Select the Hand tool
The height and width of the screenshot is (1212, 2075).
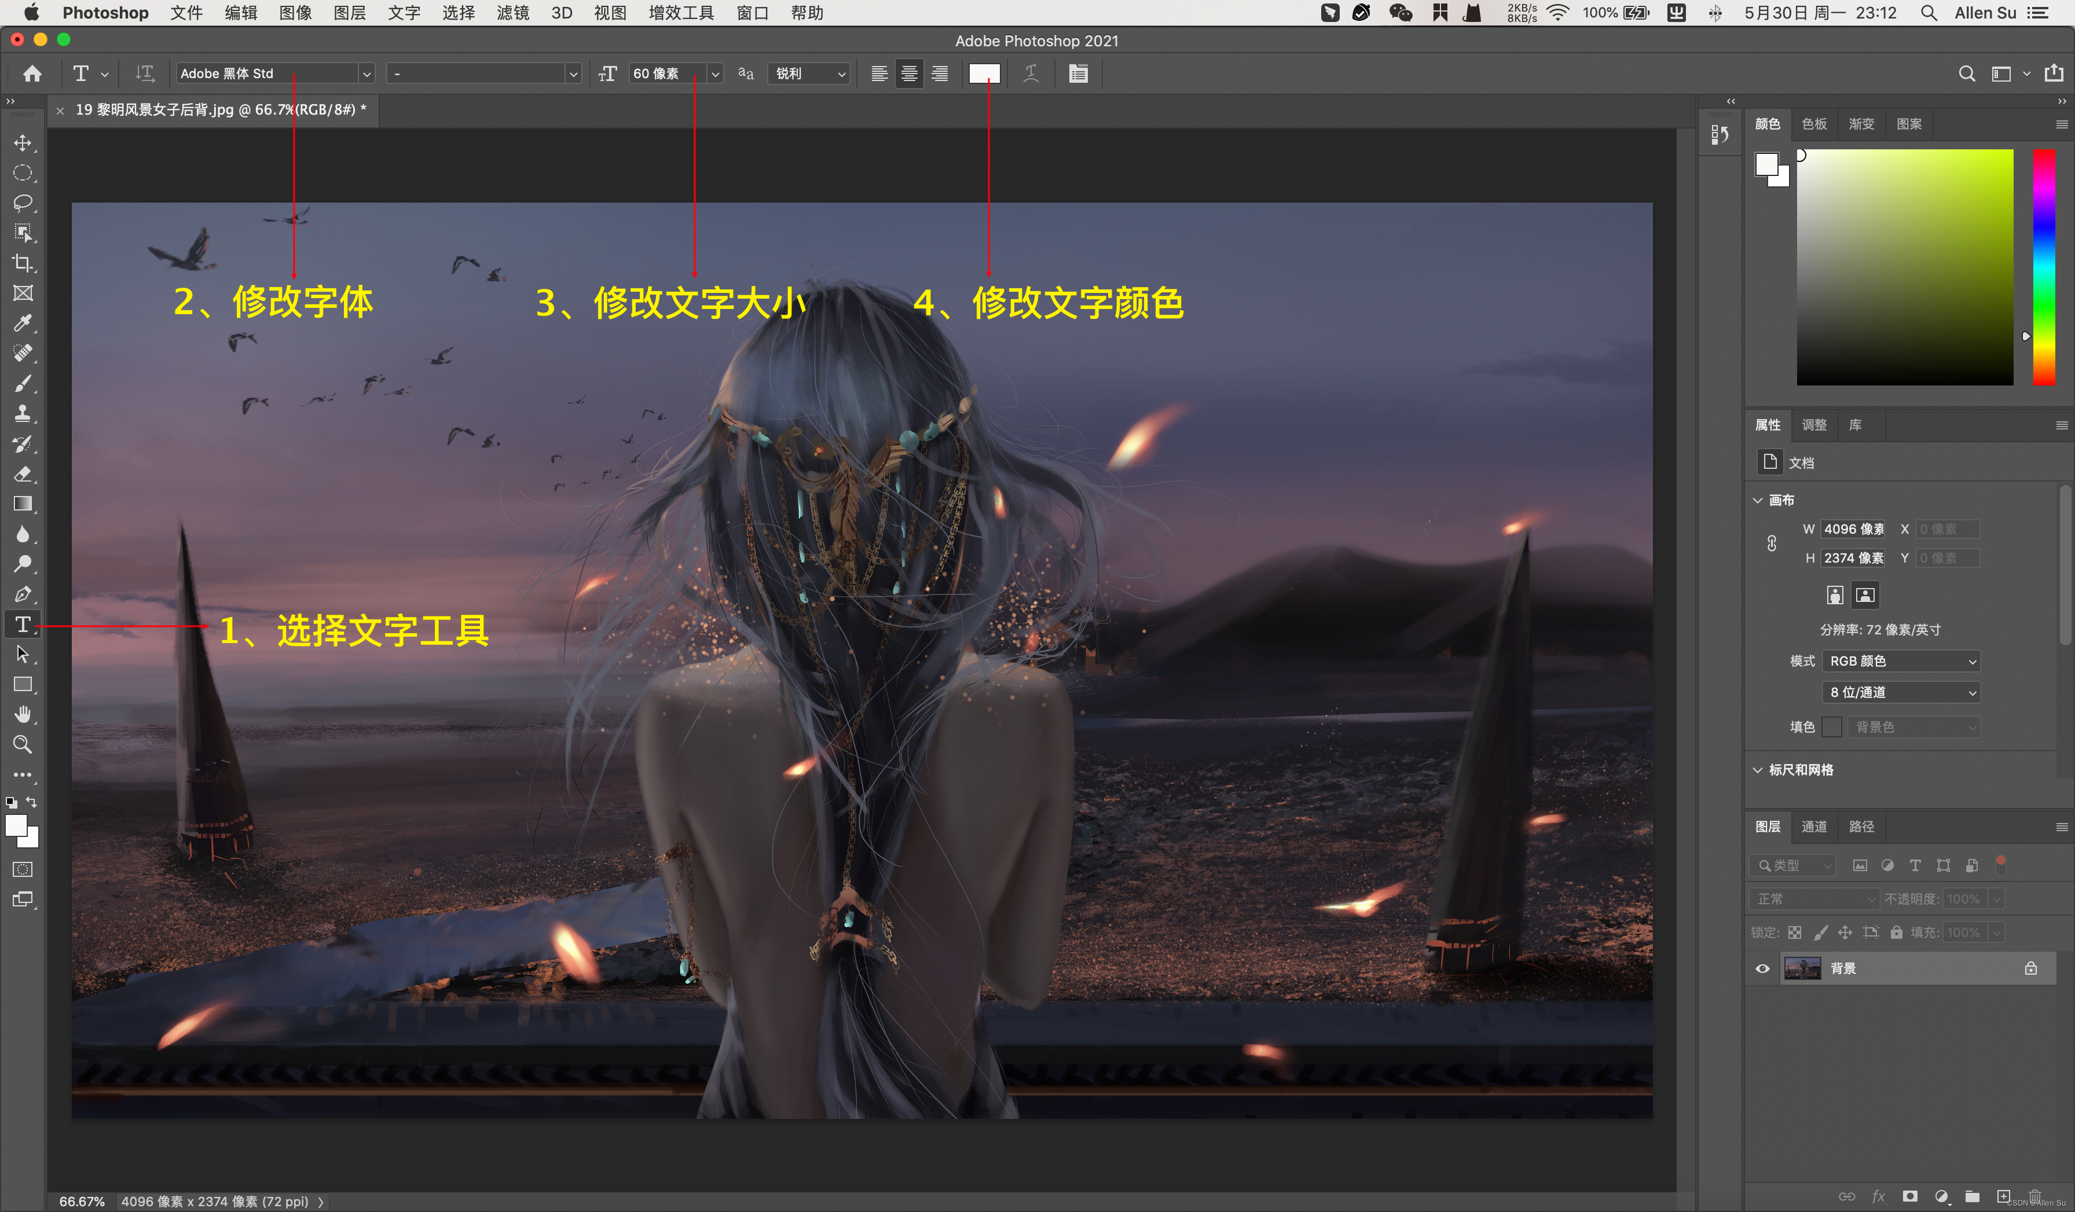click(22, 714)
